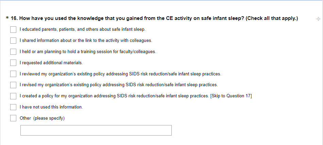Check the 'I educated parents, patients' checkbox
This screenshot has width=323, height=145.
[13, 30]
